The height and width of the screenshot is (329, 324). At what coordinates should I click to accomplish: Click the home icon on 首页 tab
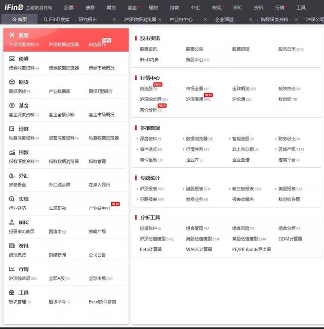pyautogui.click(x=14, y=19)
